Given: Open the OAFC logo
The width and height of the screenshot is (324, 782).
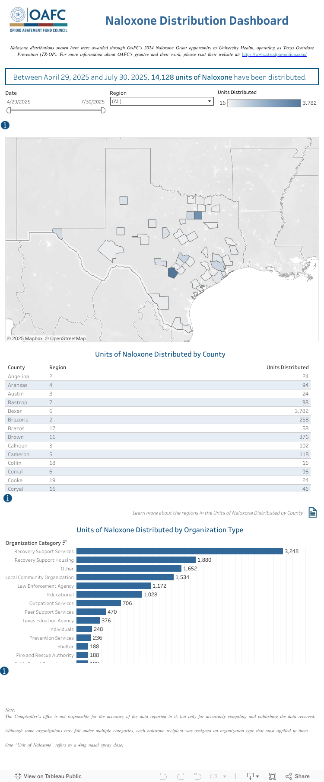Looking at the screenshot, I should click(x=39, y=20).
